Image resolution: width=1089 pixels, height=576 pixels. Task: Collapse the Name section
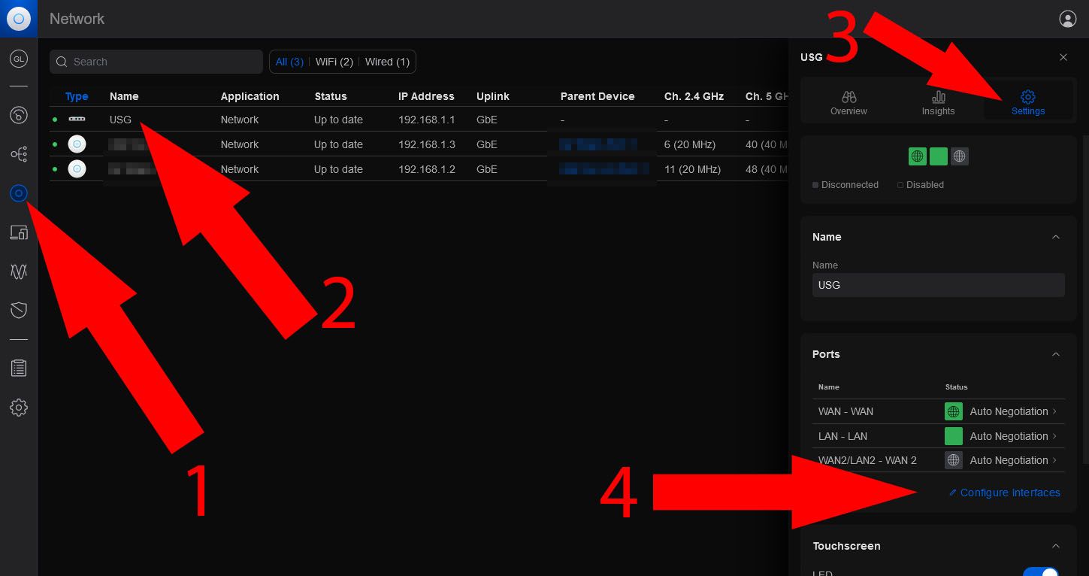click(1055, 237)
